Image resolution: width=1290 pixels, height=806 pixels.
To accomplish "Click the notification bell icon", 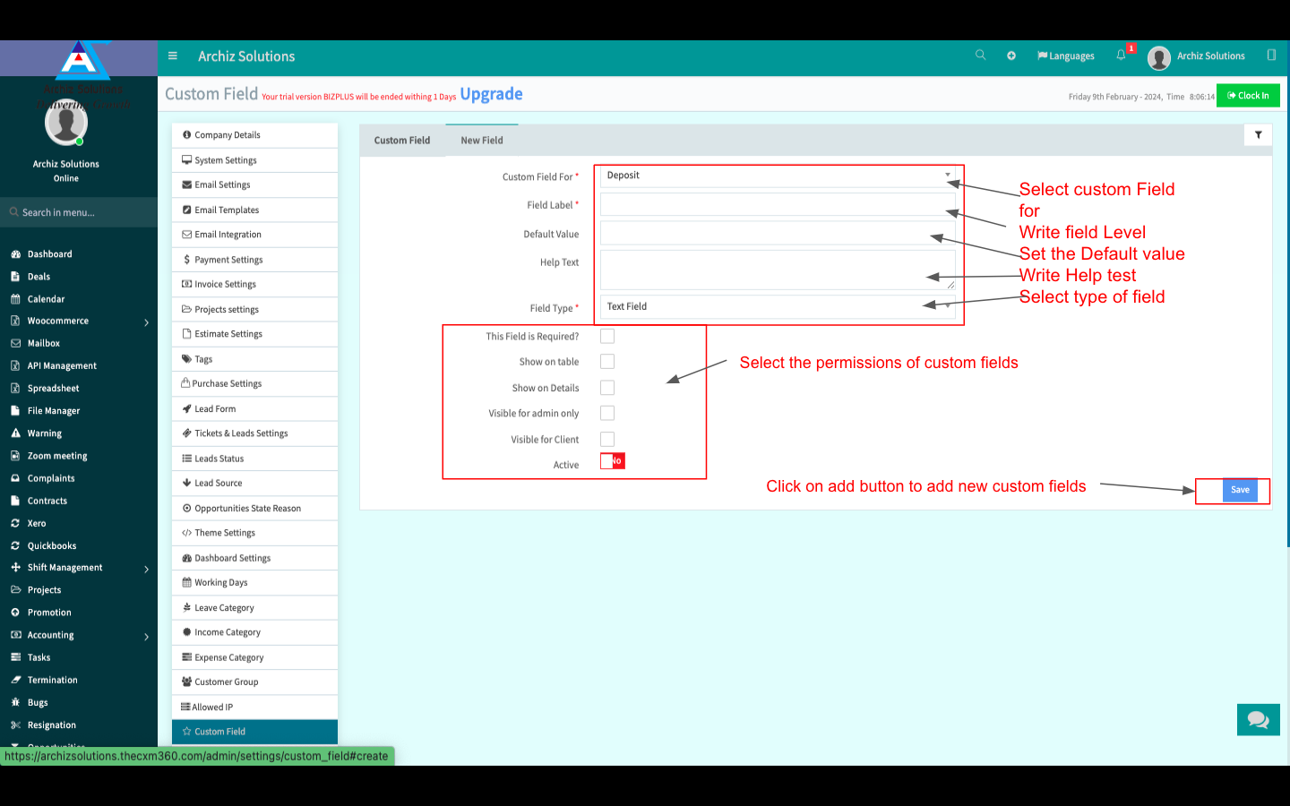I will (x=1121, y=56).
